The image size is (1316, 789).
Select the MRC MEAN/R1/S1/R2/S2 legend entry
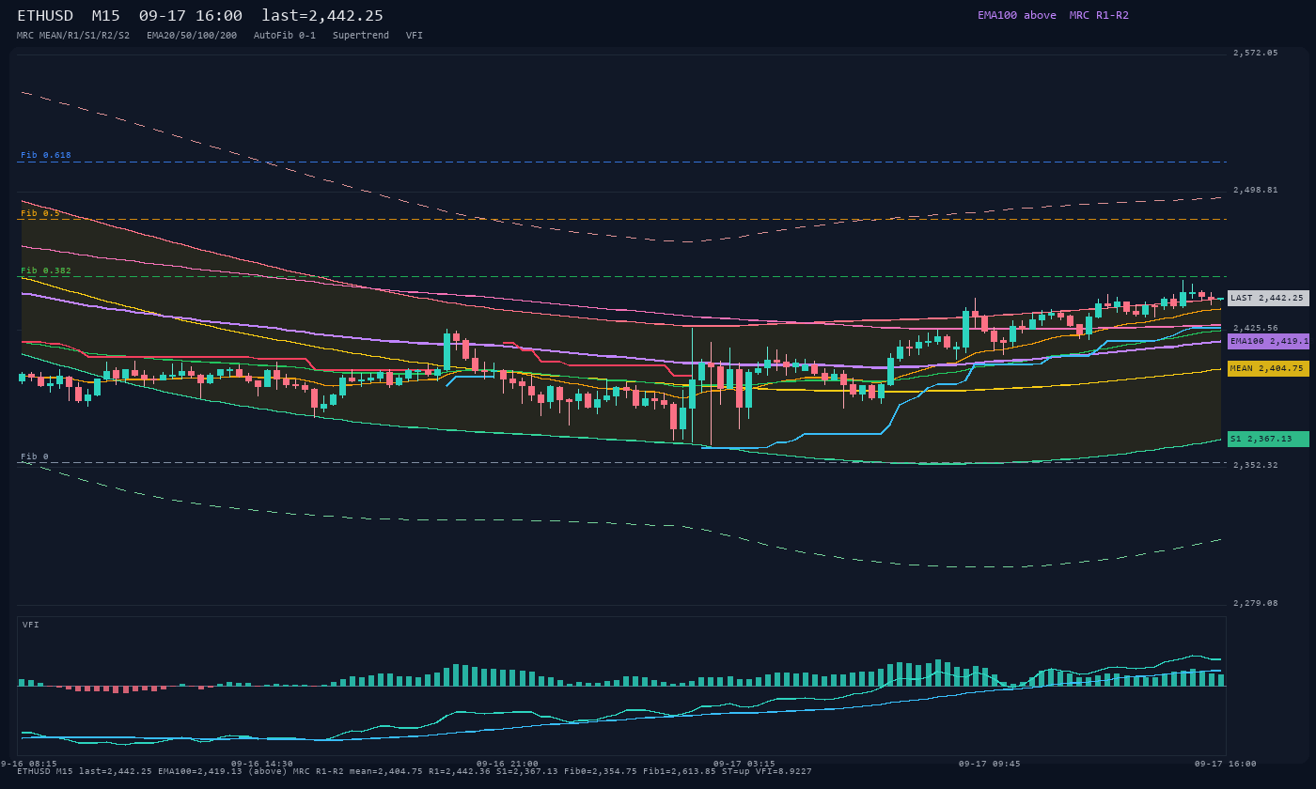coord(73,35)
